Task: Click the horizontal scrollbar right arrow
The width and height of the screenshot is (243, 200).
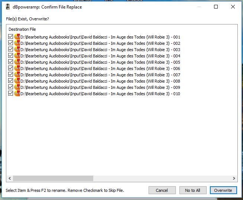Action: pos(234,178)
